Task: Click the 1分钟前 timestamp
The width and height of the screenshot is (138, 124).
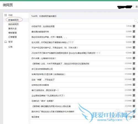Action: pos(129,31)
